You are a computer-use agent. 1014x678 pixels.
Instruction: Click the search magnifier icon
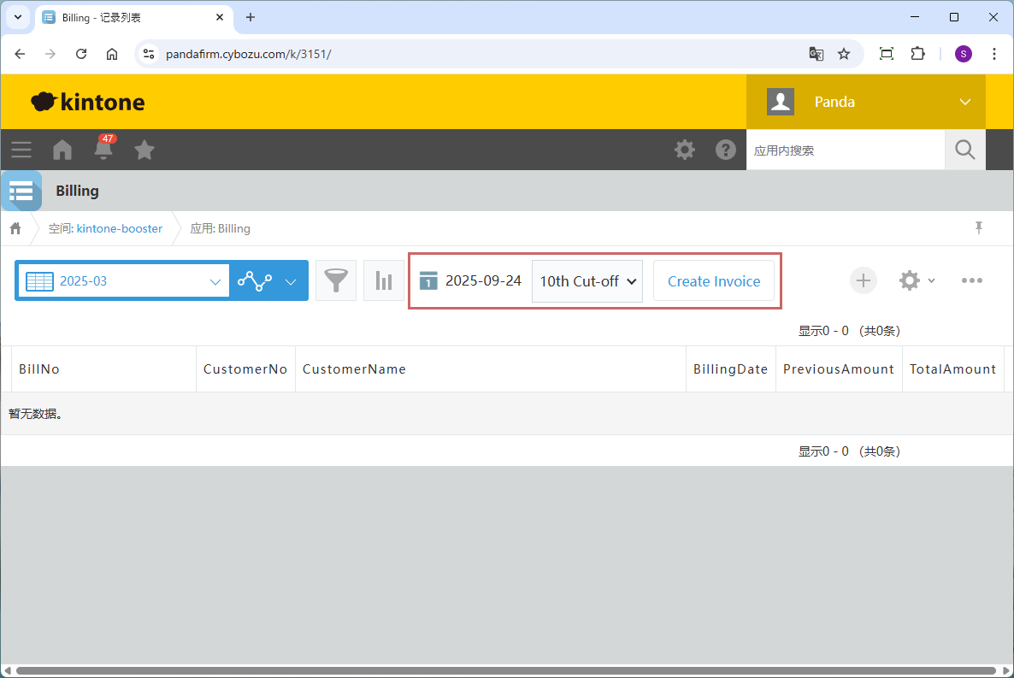pyautogui.click(x=964, y=150)
